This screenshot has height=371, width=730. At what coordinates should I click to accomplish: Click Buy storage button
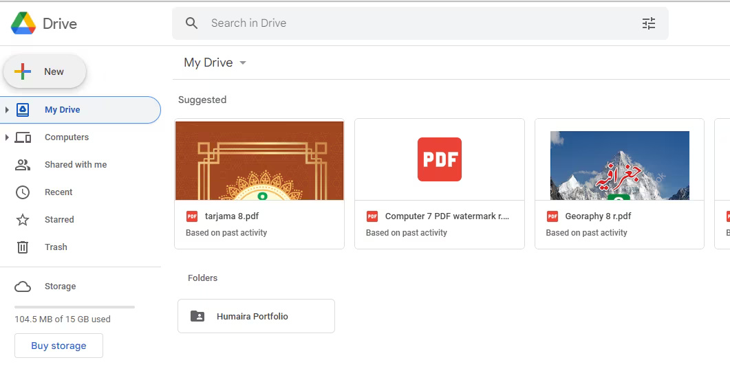coord(58,346)
